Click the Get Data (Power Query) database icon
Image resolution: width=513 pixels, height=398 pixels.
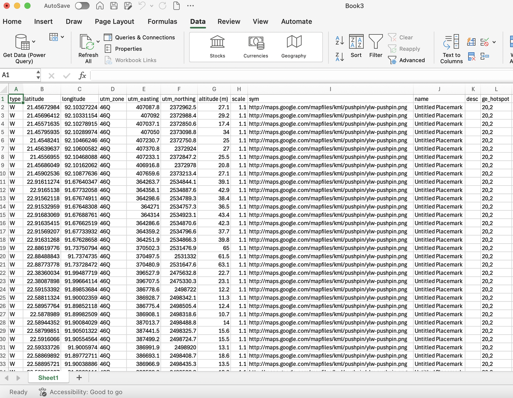pos(22,42)
